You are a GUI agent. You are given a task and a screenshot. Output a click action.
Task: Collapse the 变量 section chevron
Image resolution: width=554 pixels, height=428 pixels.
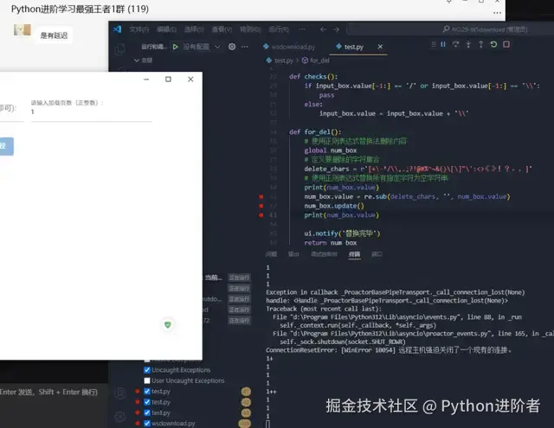tap(137, 61)
